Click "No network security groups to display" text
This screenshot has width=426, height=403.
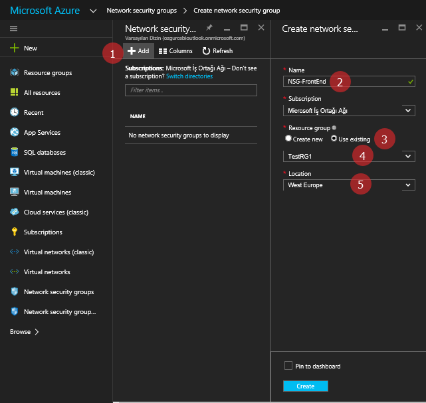[179, 135]
